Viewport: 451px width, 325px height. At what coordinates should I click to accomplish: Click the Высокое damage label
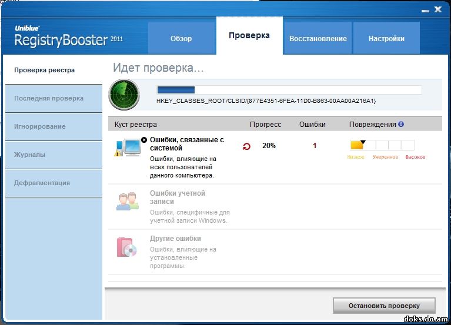415,157
